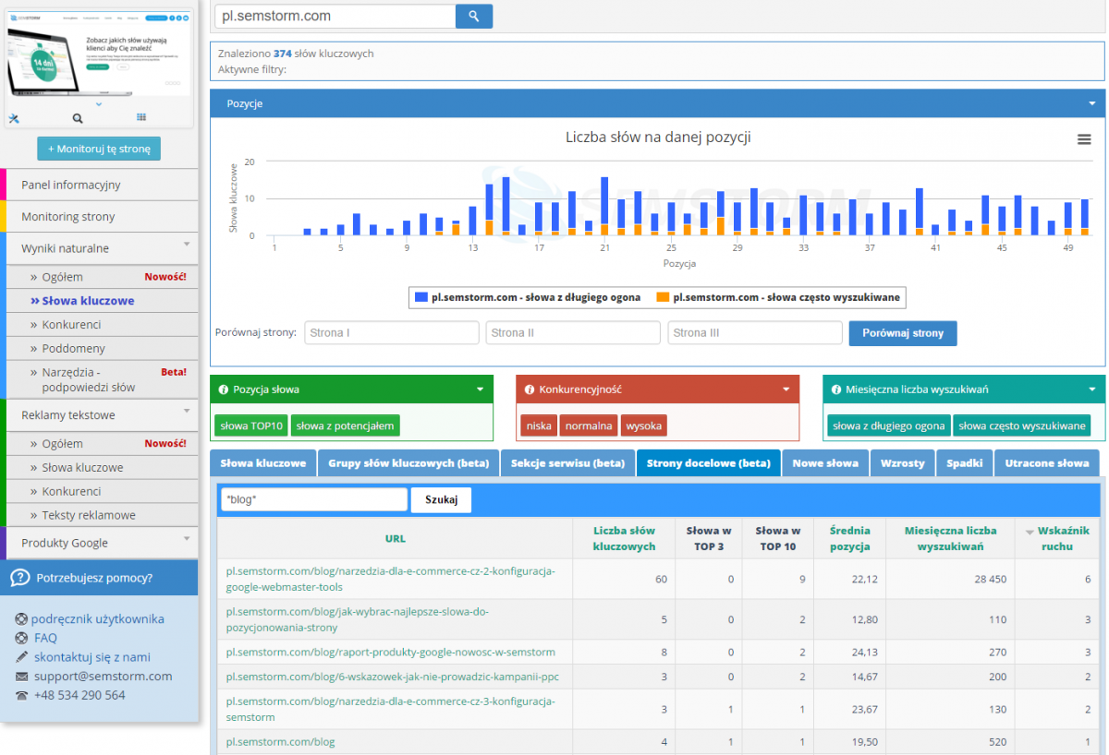Screen dimensions: 1109x755
Task: Click the sort arrow on Wskaźnik ruchu column
Action: (1030, 532)
